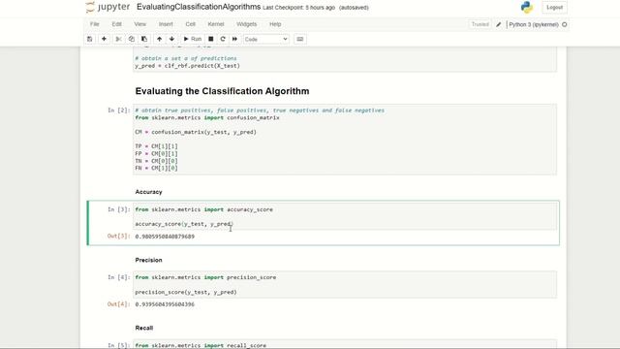Image resolution: width=620 pixels, height=349 pixels.
Task: Copy selected cells using the toolbar icon
Action: point(132,39)
